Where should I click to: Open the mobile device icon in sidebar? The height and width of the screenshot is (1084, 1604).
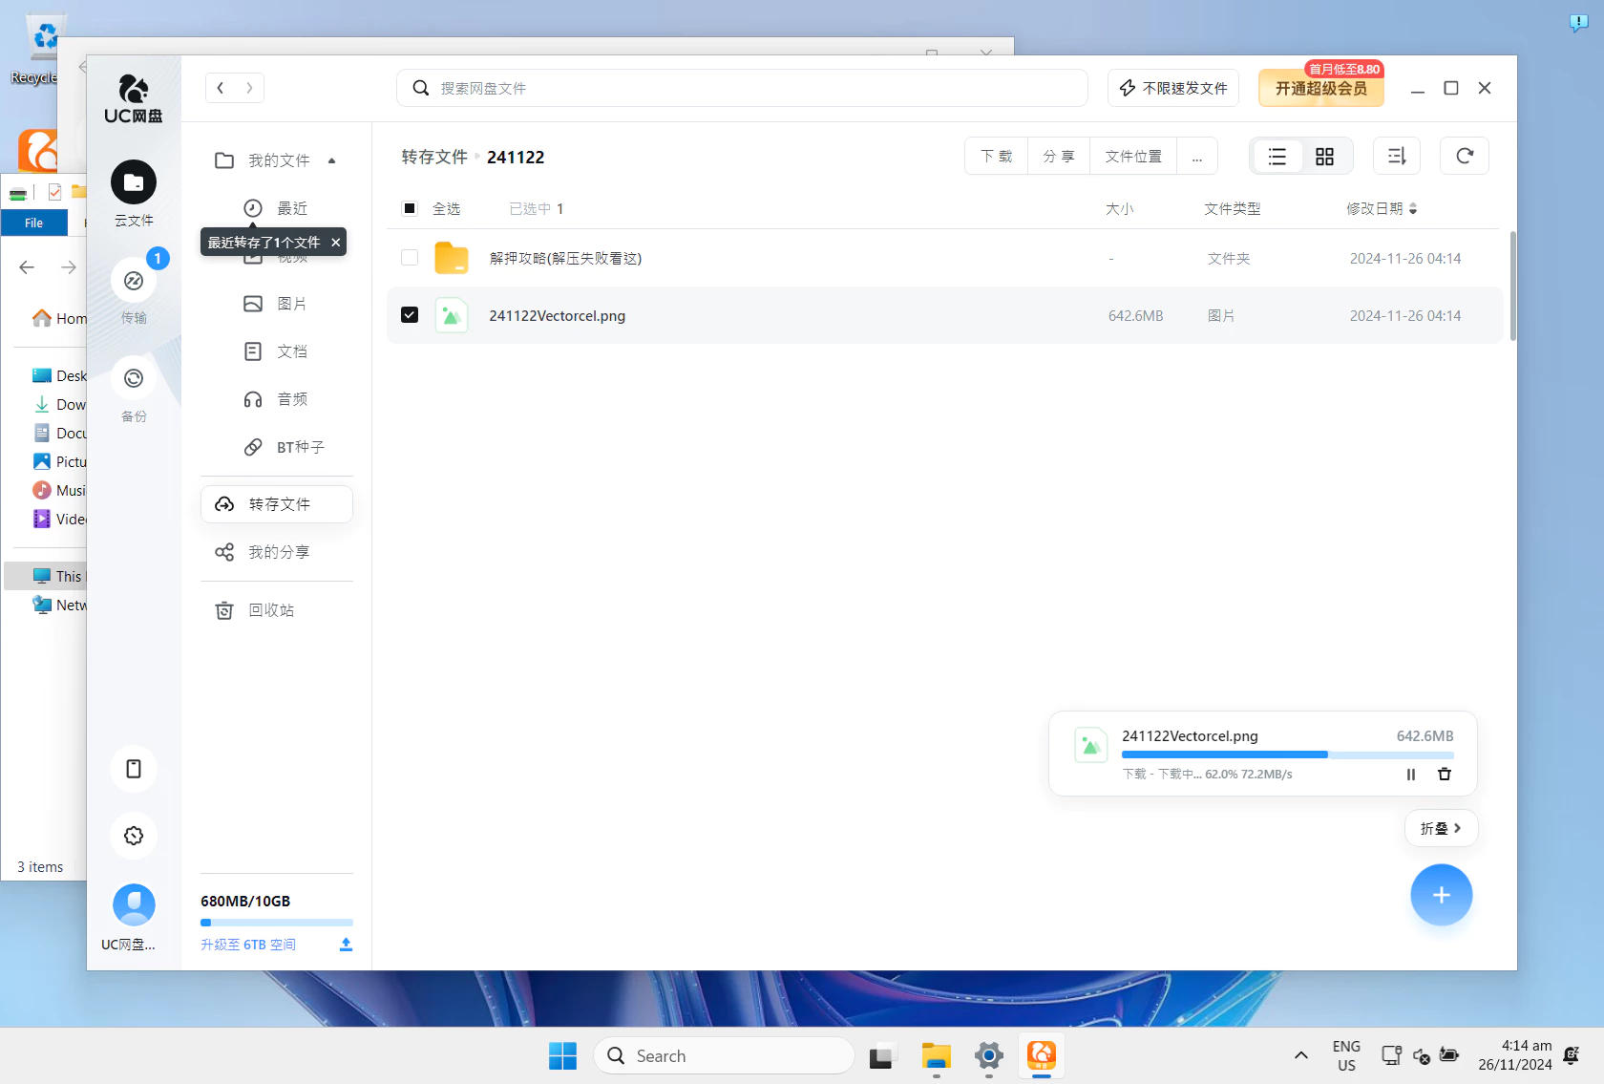(134, 769)
